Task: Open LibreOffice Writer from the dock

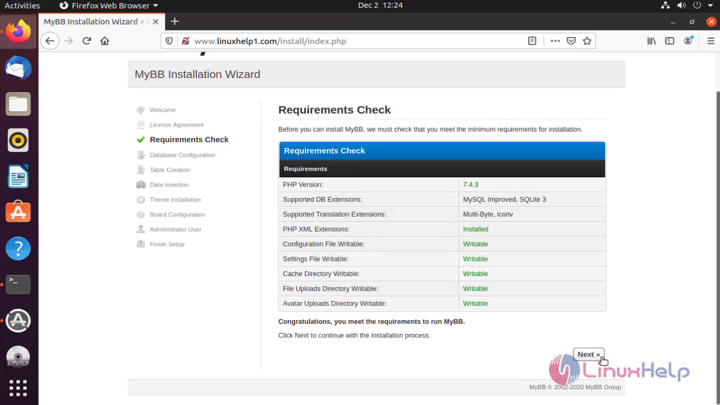Action: [x=19, y=176]
